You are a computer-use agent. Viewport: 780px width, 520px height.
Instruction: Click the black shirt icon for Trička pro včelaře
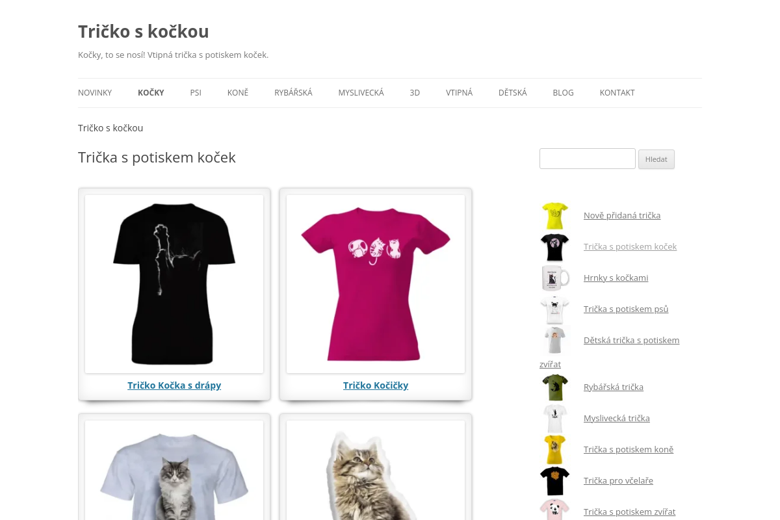[555, 480]
